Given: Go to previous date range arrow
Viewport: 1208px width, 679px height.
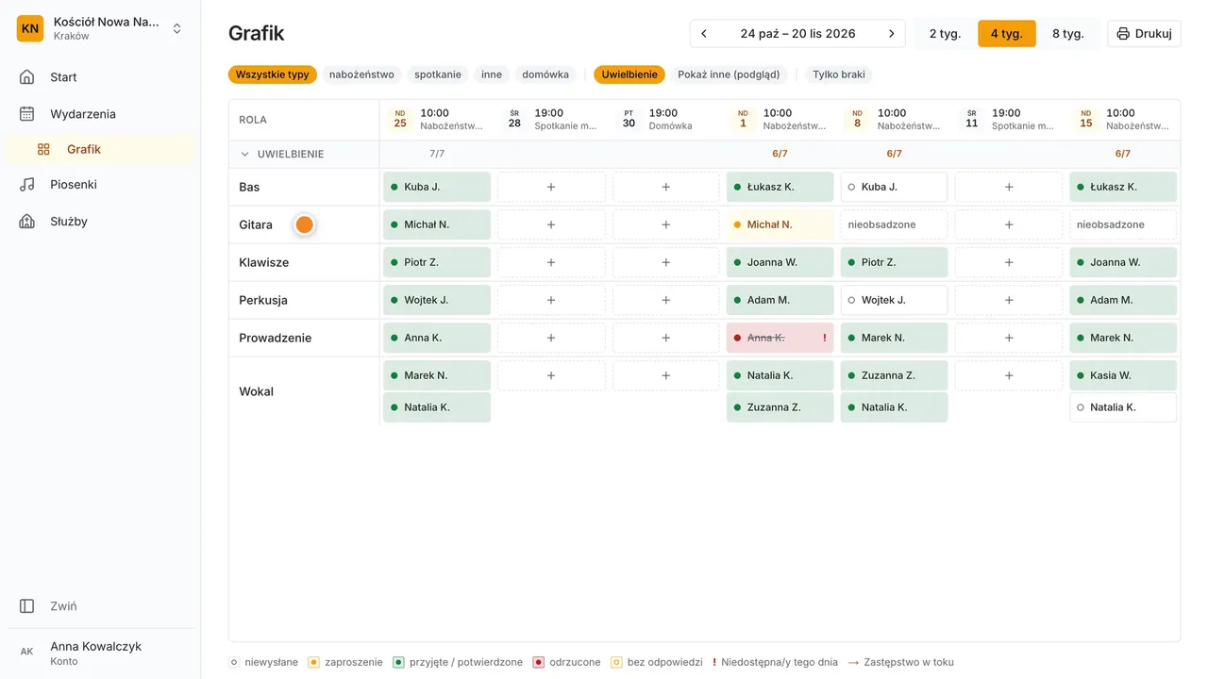Looking at the screenshot, I should [704, 34].
